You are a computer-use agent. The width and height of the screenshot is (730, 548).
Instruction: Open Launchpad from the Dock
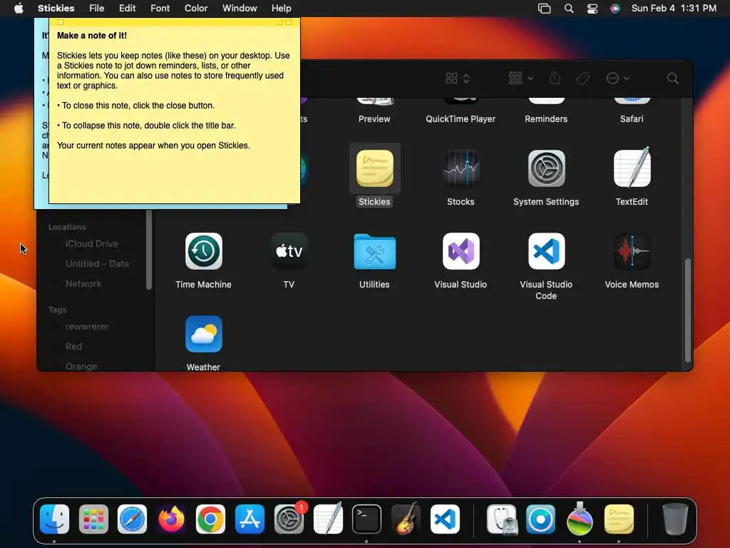[93, 519]
